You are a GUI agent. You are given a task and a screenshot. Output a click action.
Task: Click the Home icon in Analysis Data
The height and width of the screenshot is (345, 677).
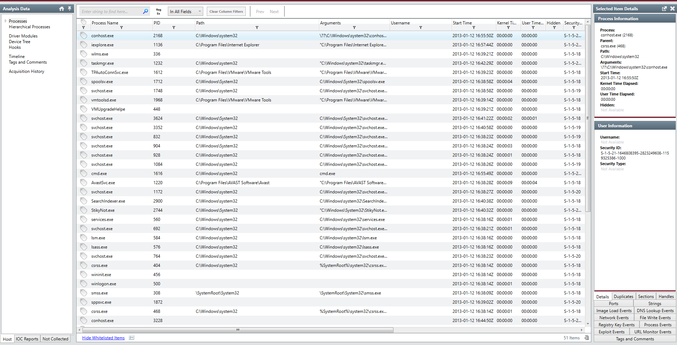(x=62, y=9)
